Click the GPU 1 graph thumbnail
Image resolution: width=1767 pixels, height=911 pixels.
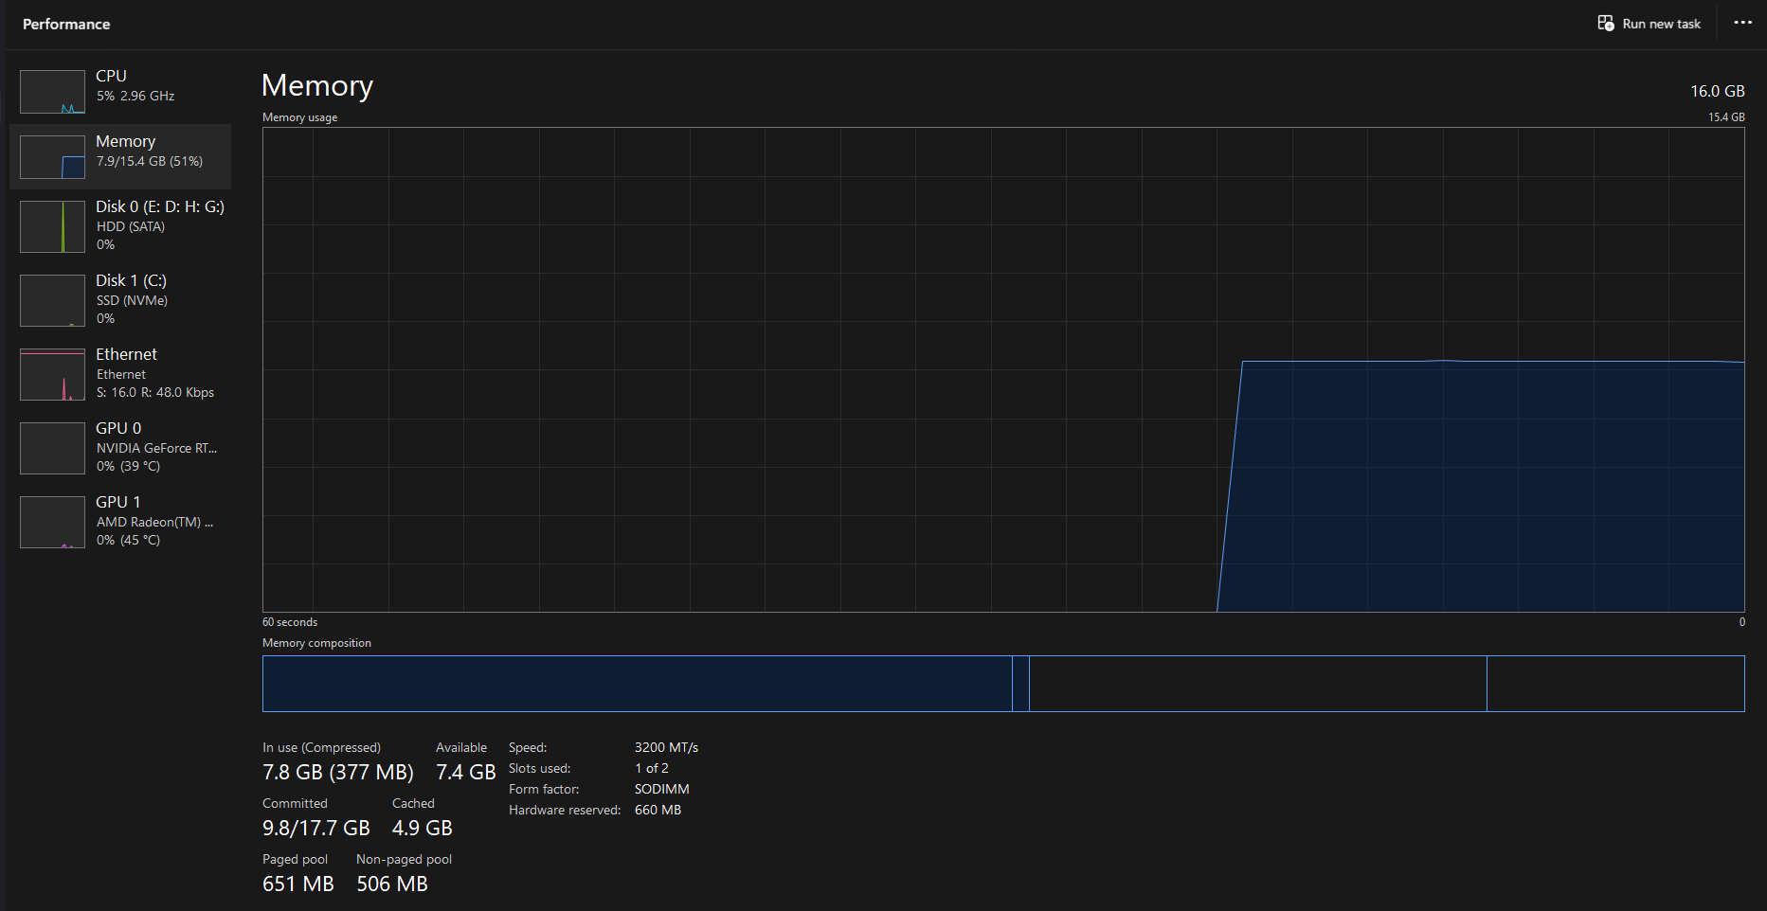(53, 522)
